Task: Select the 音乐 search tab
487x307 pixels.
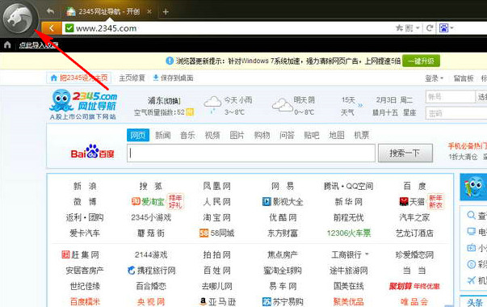Action: (187, 135)
